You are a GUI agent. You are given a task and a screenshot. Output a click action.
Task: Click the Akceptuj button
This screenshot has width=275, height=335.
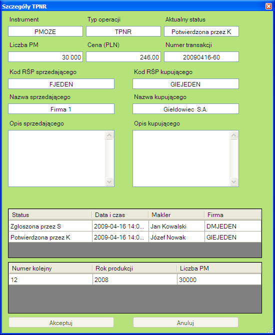point(61,322)
